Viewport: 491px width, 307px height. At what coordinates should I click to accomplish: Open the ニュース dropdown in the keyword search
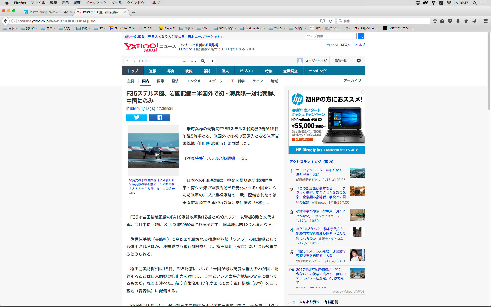coord(190,61)
